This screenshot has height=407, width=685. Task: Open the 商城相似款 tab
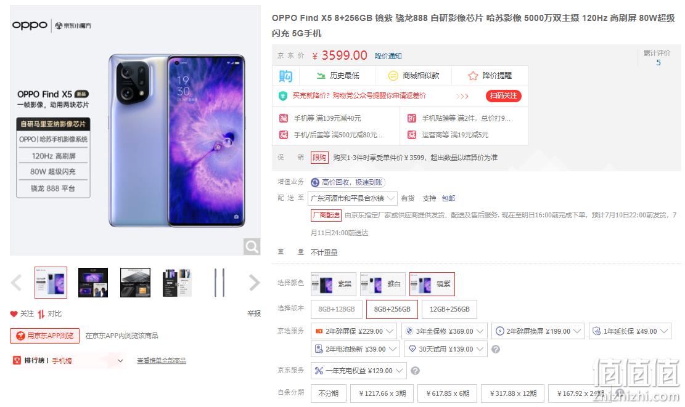(414, 76)
